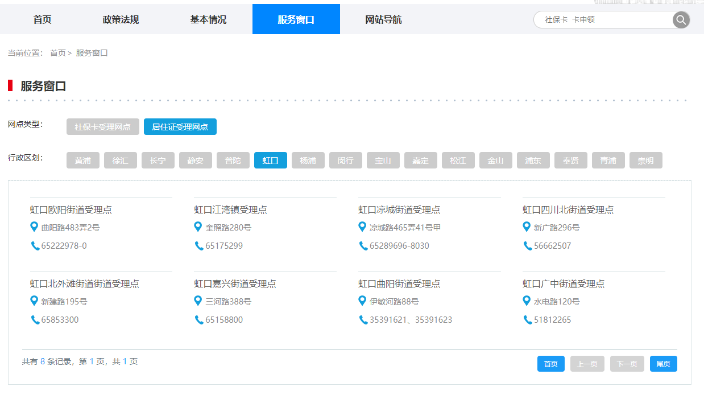Click phone icon beside 65853300
Image resolution: width=704 pixels, height=403 pixels.
[35, 320]
